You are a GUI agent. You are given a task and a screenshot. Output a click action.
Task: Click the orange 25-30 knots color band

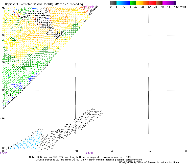[x=146, y=3]
